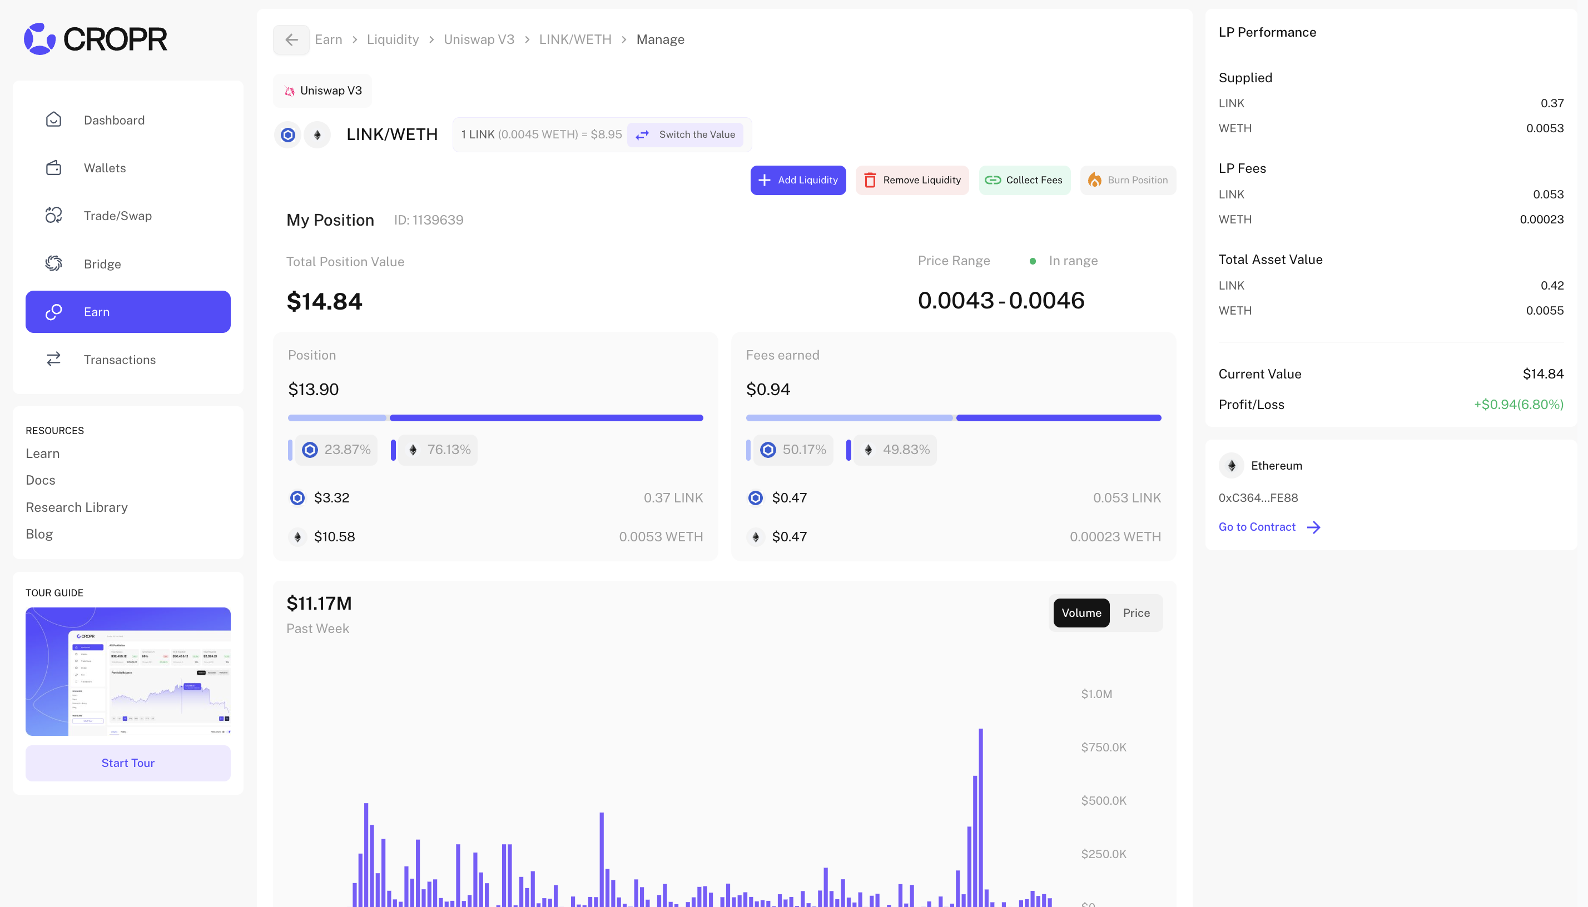The height and width of the screenshot is (907, 1588).
Task: Click the swap arrows icon in Switch the Value
Action: [643, 134]
